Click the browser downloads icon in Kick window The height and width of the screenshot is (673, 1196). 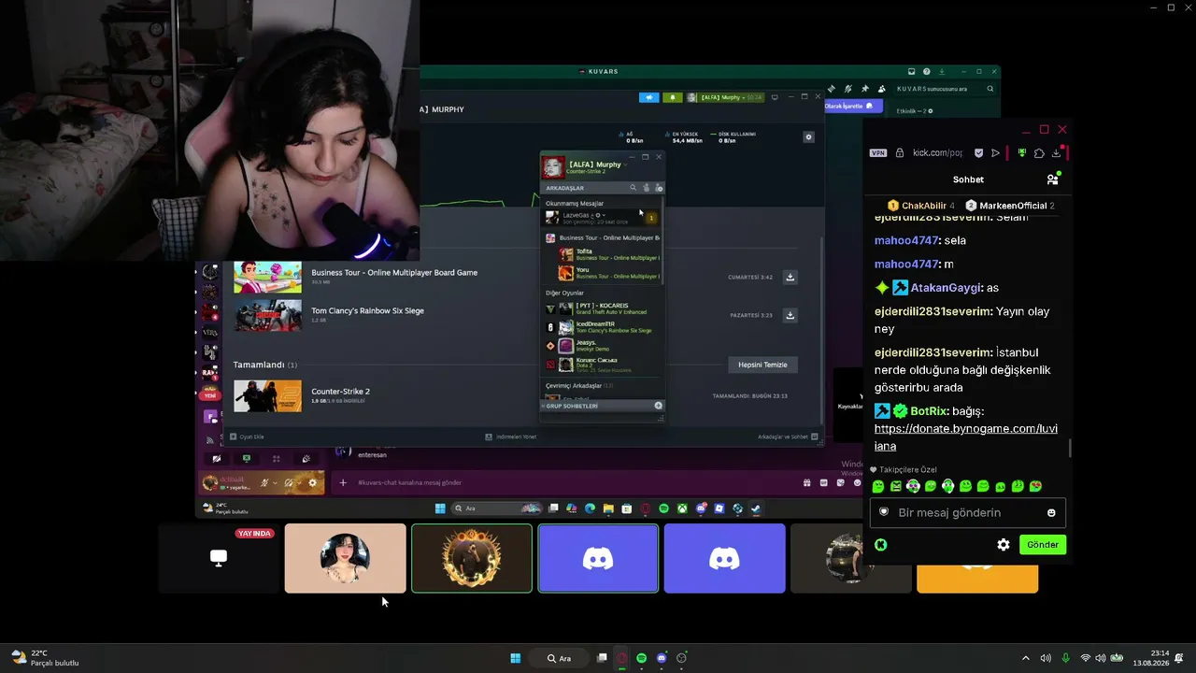click(x=1056, y=153)
